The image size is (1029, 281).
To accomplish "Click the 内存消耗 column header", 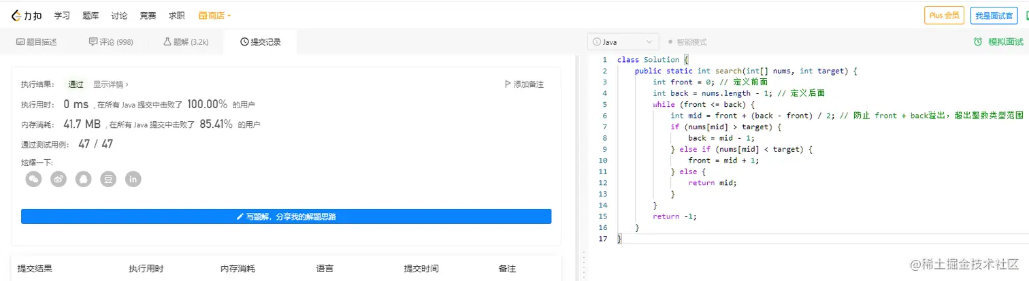I will [x=238, y=269].
